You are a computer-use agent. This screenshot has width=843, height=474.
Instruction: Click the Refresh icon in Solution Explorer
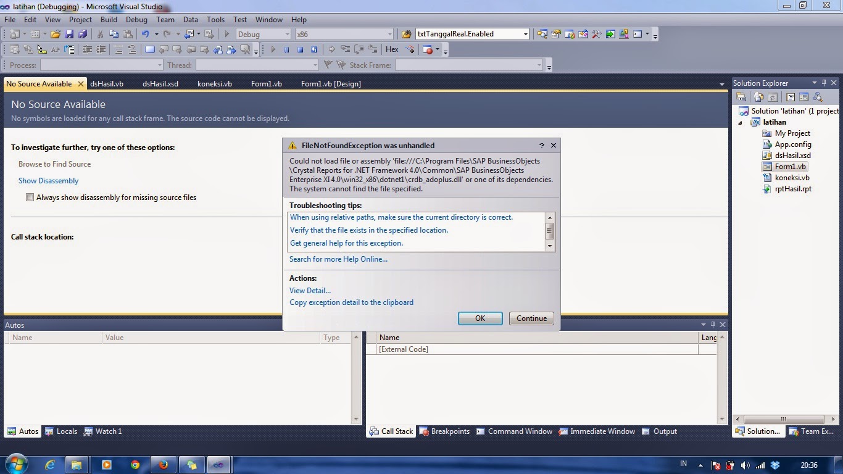[x=772, y=97]
